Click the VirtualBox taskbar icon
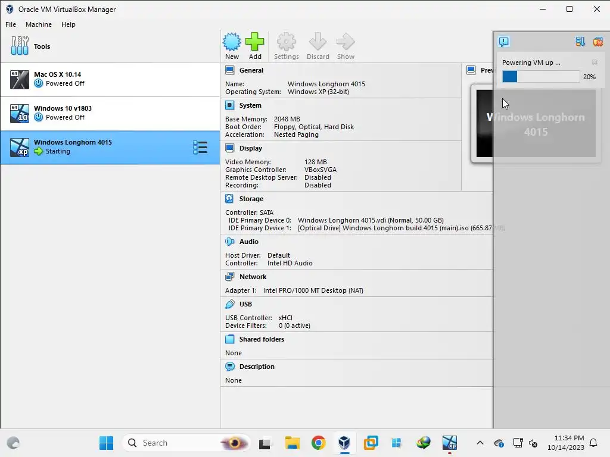This screenshot has height=457, width=610. click(344, 443)
